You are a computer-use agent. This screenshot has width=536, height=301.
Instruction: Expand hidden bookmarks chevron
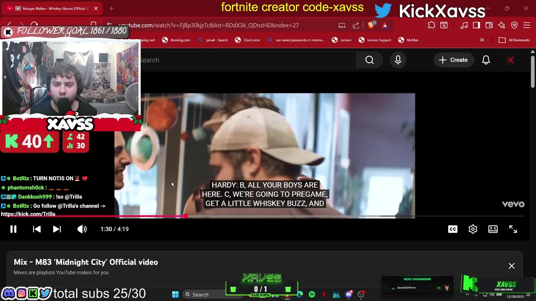click(x=482, y=40)
